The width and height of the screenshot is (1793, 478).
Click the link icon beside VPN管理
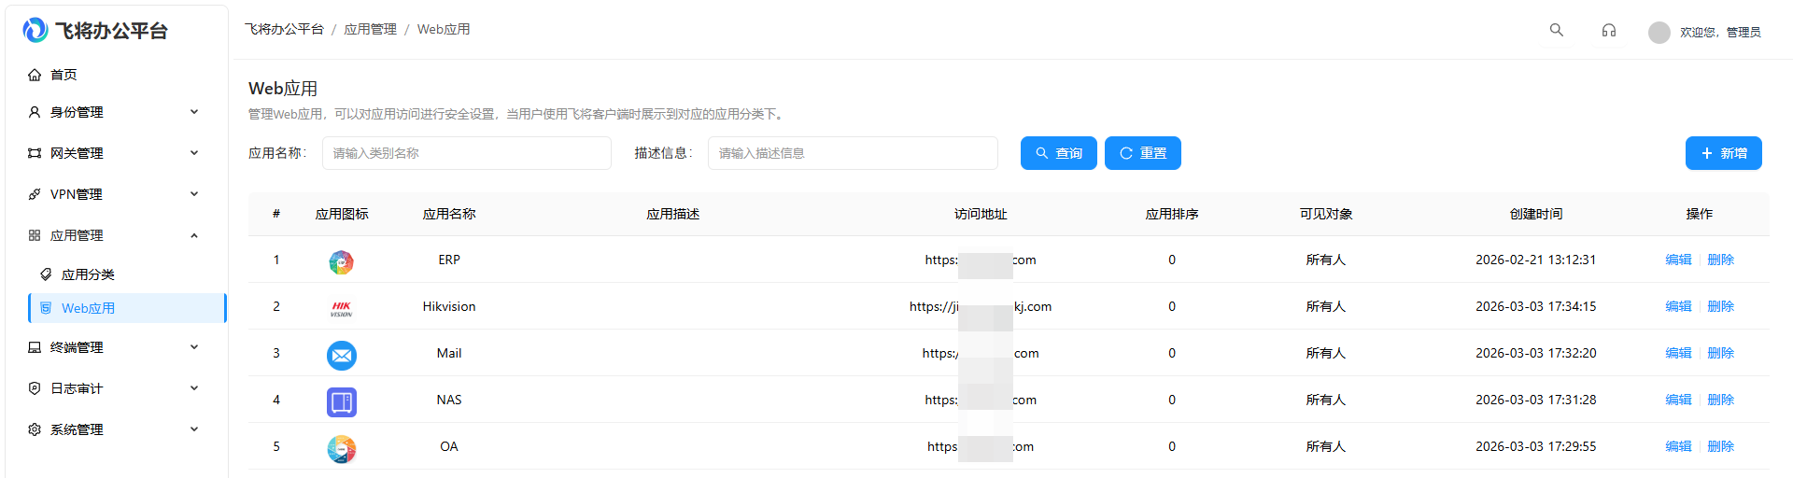35,194
